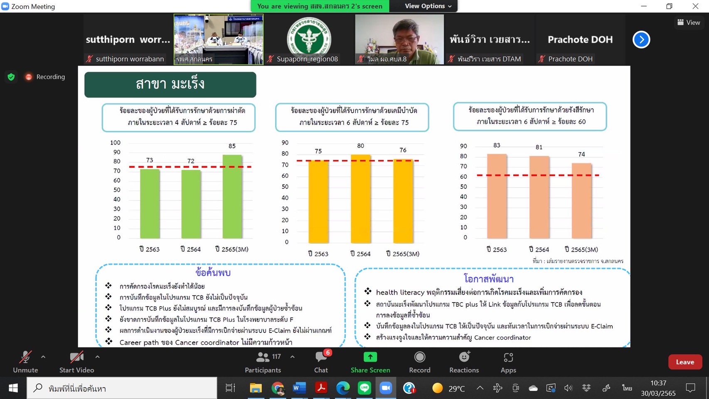The width and height of the screenshot is (709, 399).
Task: Open the Reactions menu
Action: tap(464, 362)
